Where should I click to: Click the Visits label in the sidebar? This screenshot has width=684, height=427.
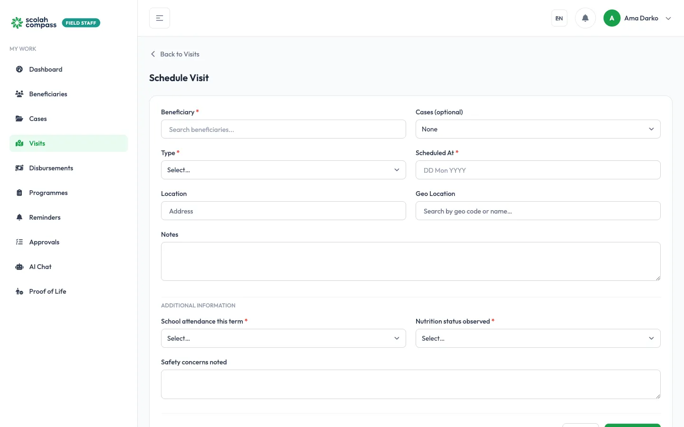[x=37, y=143]
